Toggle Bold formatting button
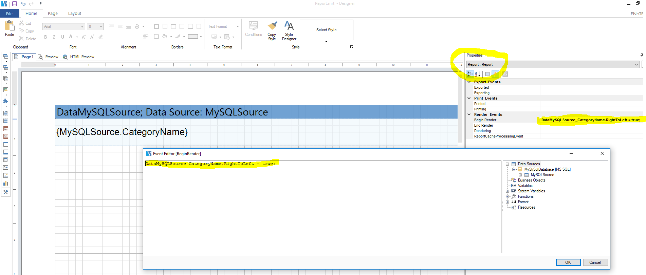 tap(45, 37)
